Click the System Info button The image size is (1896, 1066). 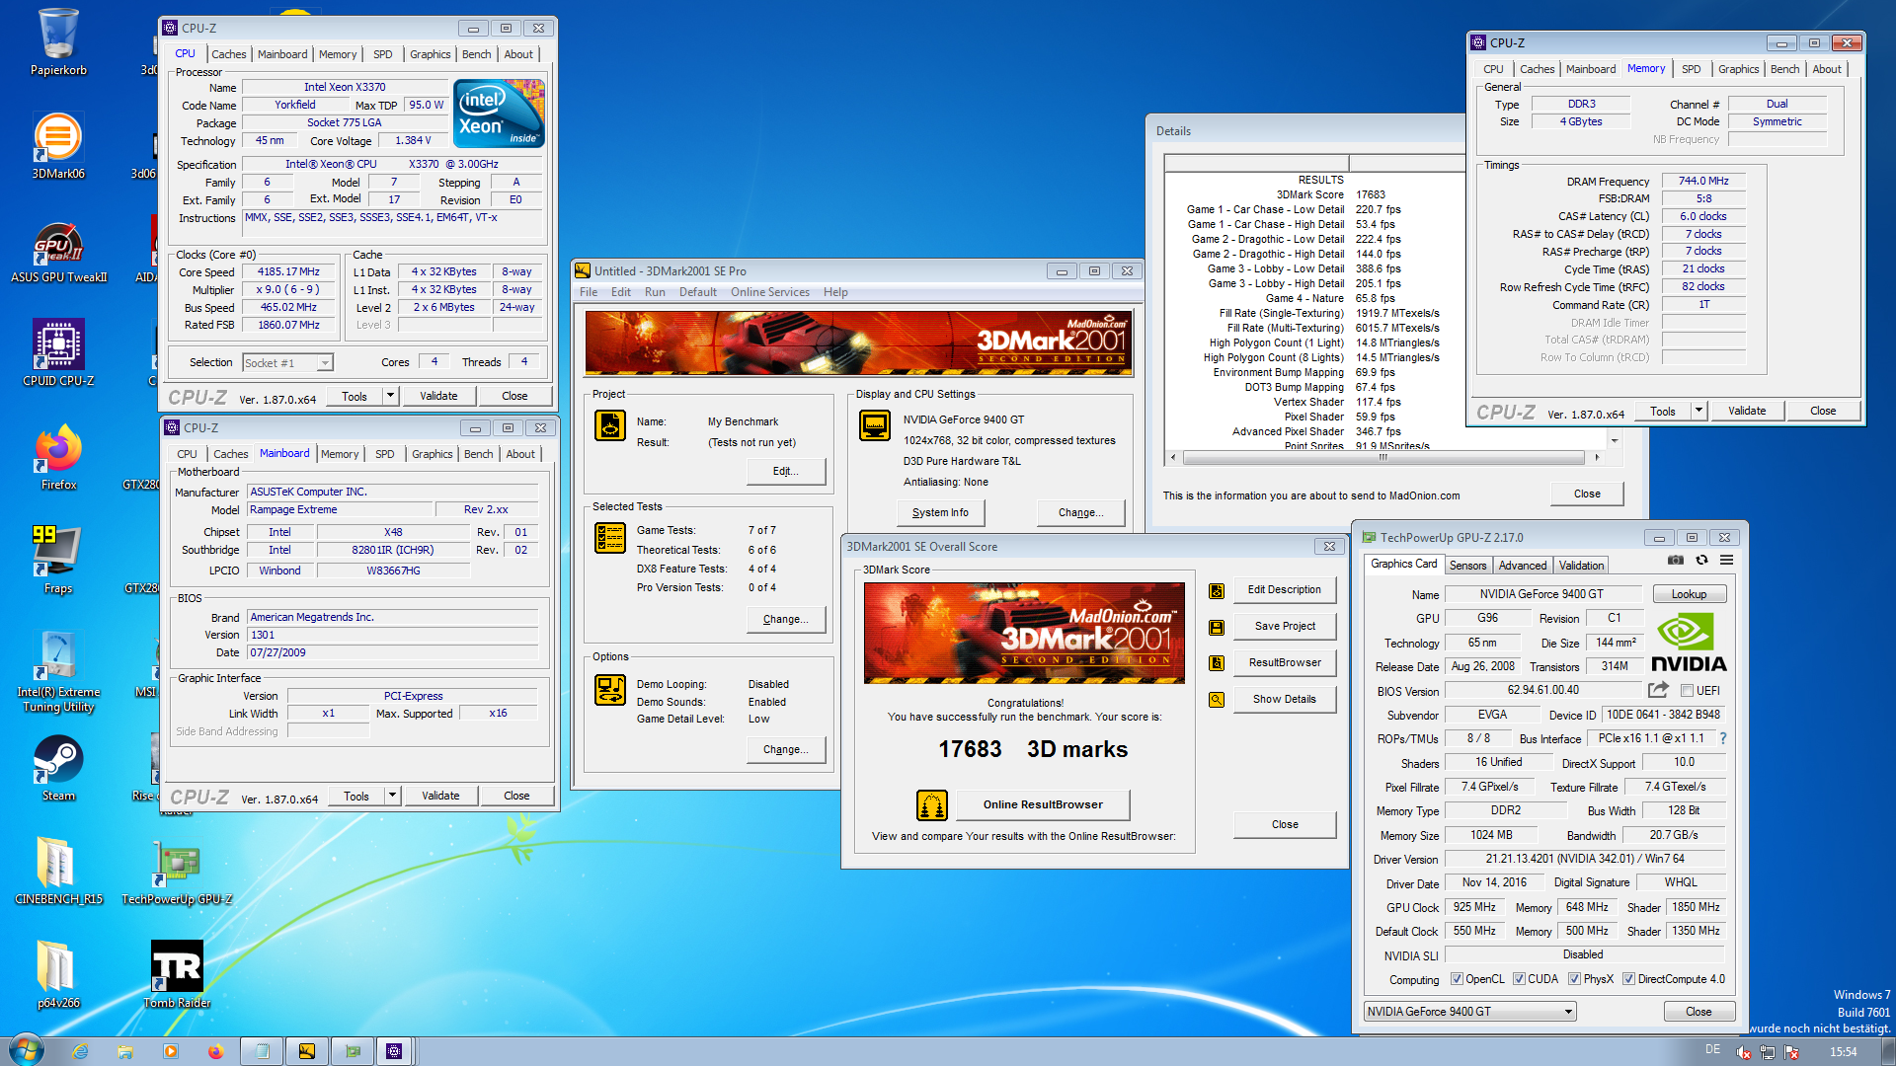tap(940, 512)
